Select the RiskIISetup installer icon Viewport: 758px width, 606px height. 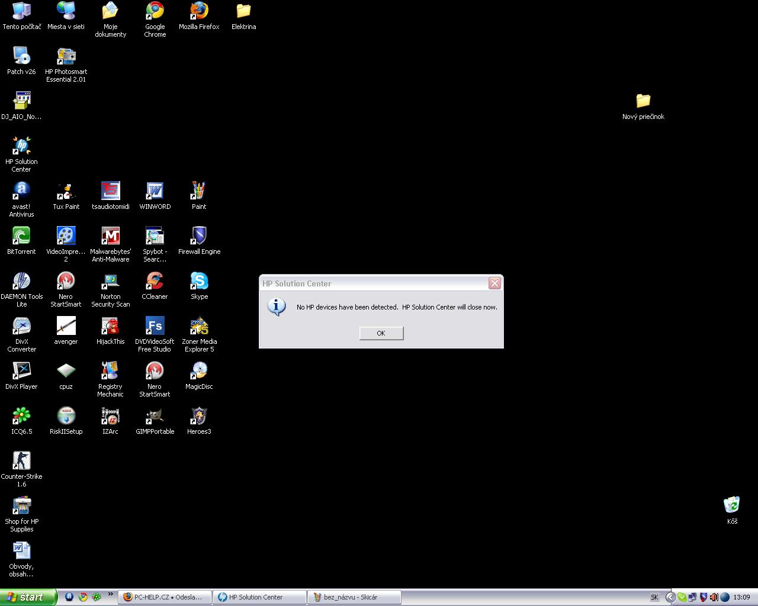(x=66, y=421)
